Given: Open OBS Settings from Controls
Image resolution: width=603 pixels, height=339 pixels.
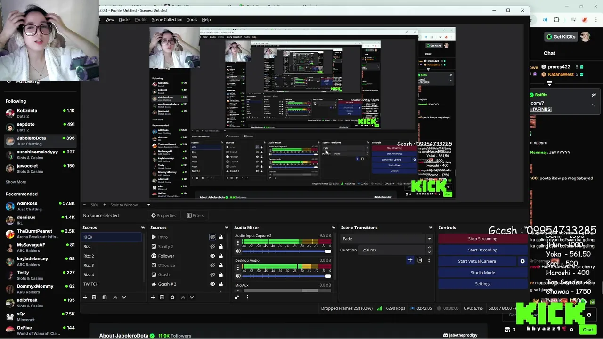Looking at the screenshot, I should pos(482,284).
